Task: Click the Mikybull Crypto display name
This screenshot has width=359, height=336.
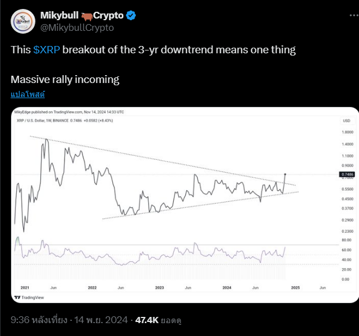Action: tap(82, 15)
